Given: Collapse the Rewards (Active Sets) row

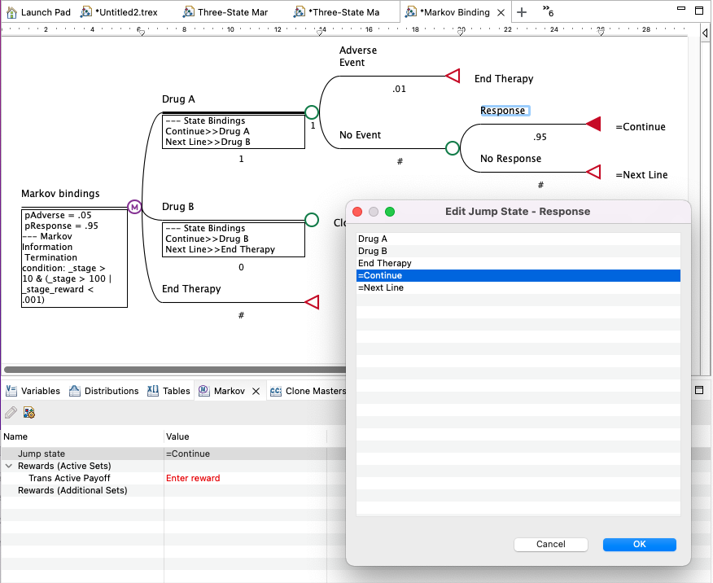Looking at the screenshot, I should point(9,466).
